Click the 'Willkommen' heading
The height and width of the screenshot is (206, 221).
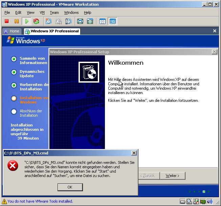(126, 63)
